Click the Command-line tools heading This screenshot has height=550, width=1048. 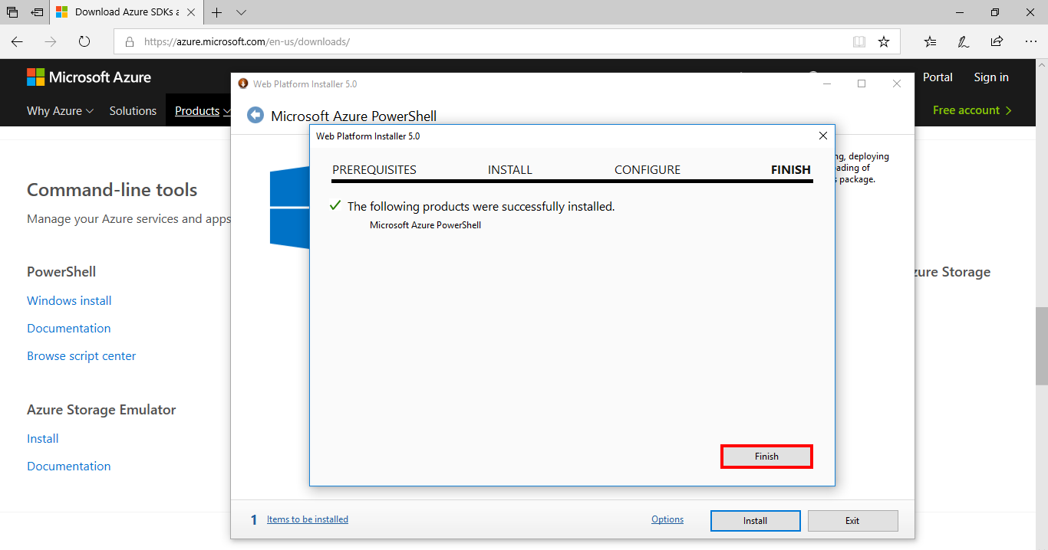[x=112, y=190]
